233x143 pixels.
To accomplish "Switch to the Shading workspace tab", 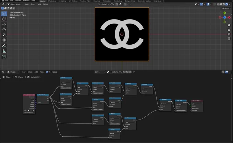I will [97, 1].
